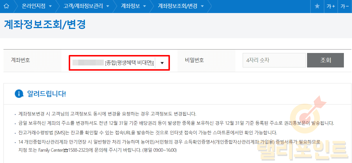Click 계좌정보조회/변경 breadcrumb label
The width and height of the screenshot is (352, 163).
tap(177, 6)
